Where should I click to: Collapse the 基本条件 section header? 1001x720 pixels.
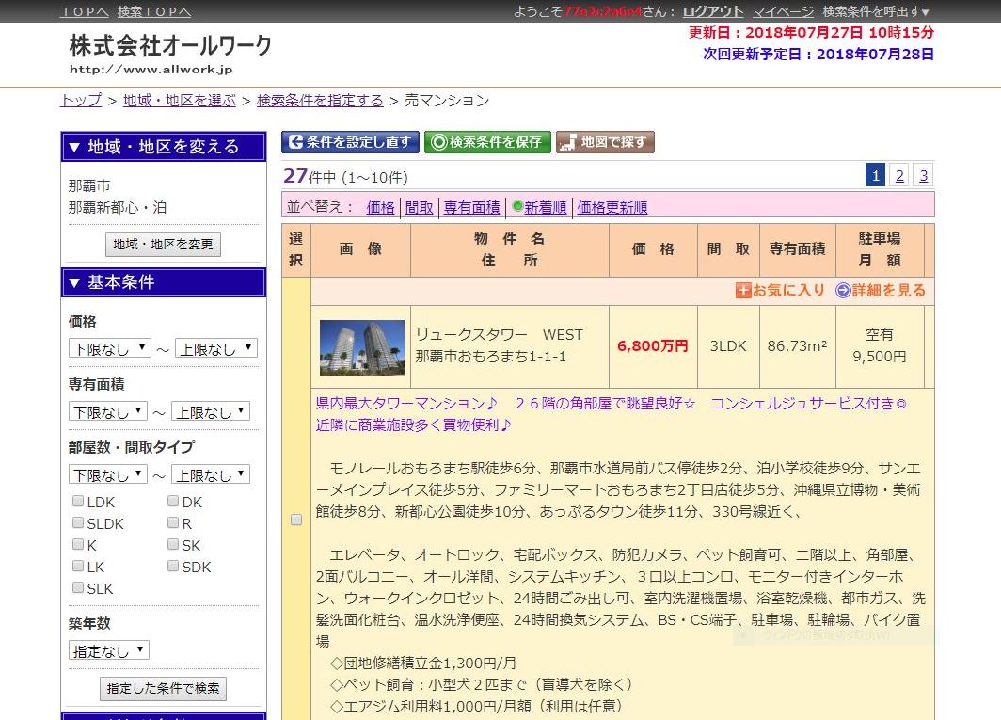click(164, 282)
